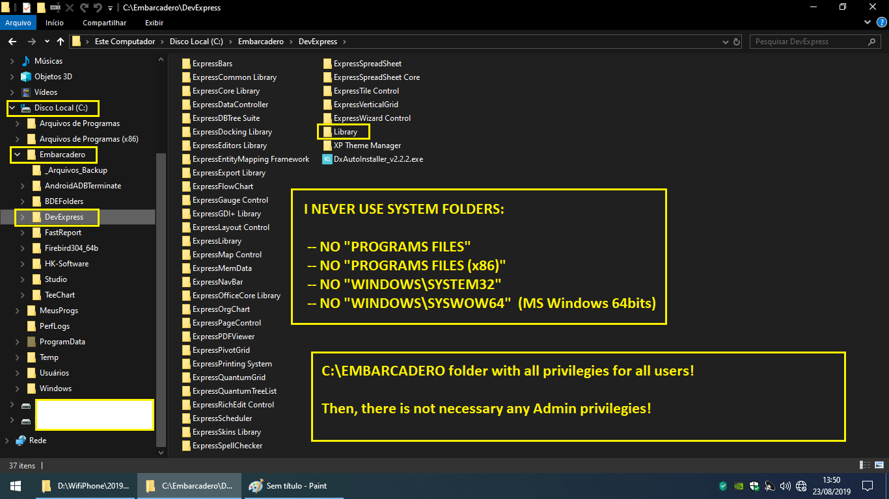Screen dimensions: 889x499
Task: Open the Customize Quick Access Toolbar dropdown
Action: point(111,8)
